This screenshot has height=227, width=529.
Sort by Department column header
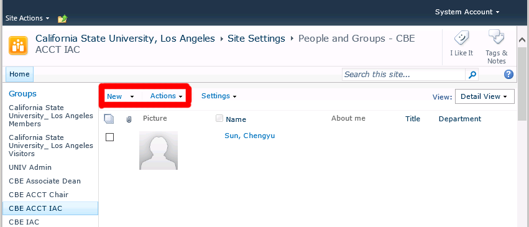(x=460, y=119)
